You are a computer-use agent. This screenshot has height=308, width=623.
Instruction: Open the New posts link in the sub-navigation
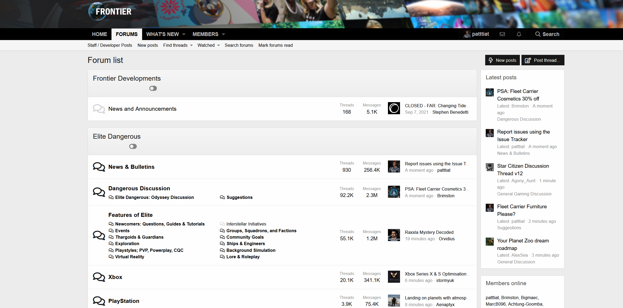pyautogui.click(x=148, y=45)
